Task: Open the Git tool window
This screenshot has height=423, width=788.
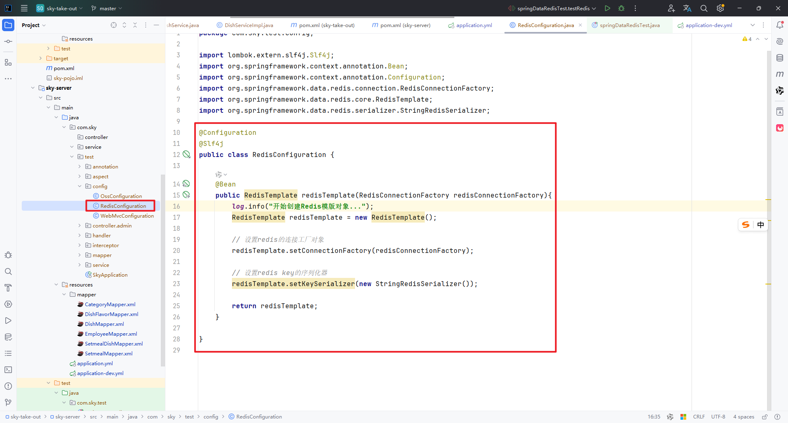Action: click(x=8, y=403)
